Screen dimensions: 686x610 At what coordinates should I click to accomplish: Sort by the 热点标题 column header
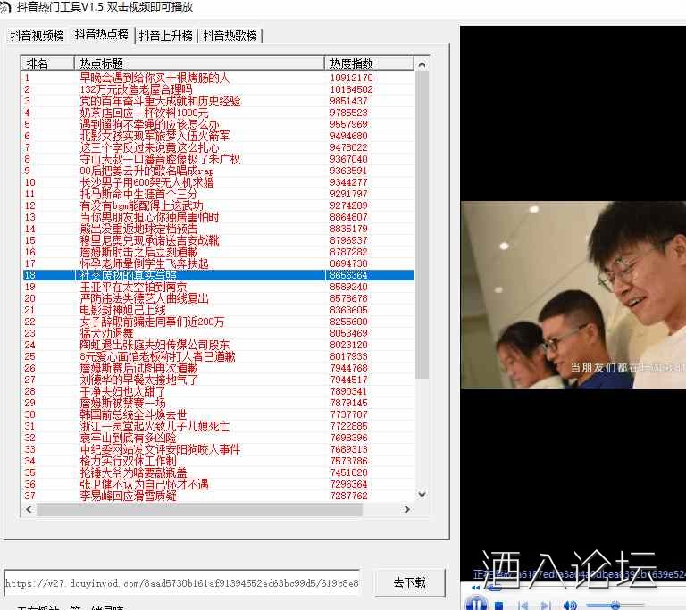pos(199,63)
